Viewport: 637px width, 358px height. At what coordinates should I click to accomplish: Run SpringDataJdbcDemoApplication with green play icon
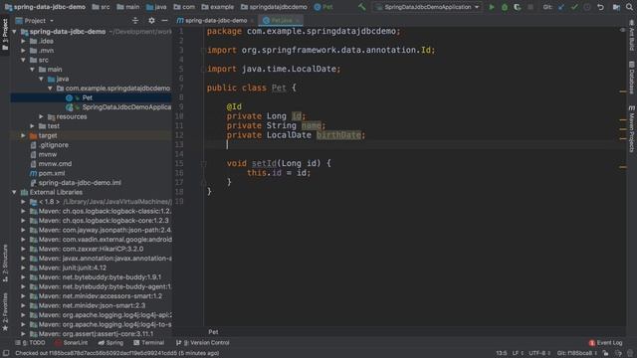tap(492, 7)
